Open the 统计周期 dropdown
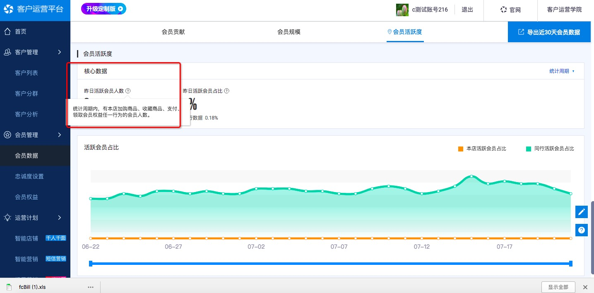The image size is (594, 293). [x=562, y=71]
